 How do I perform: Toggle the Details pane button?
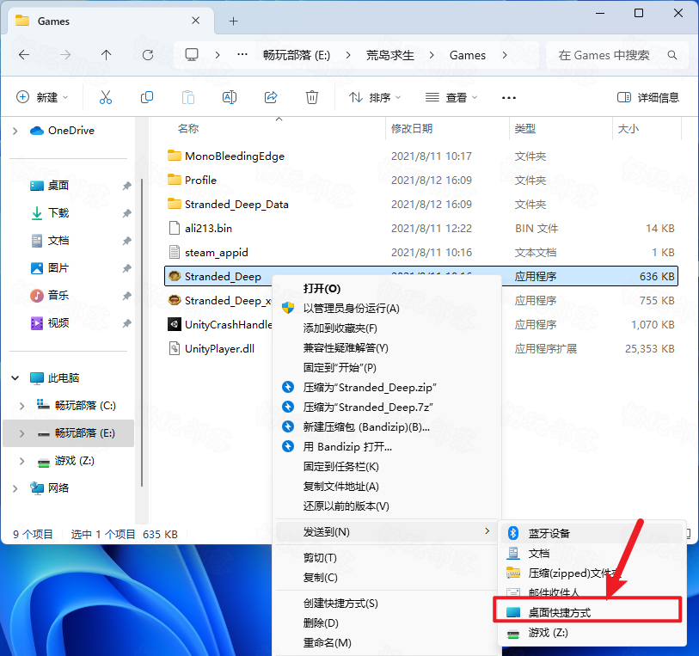647,97
